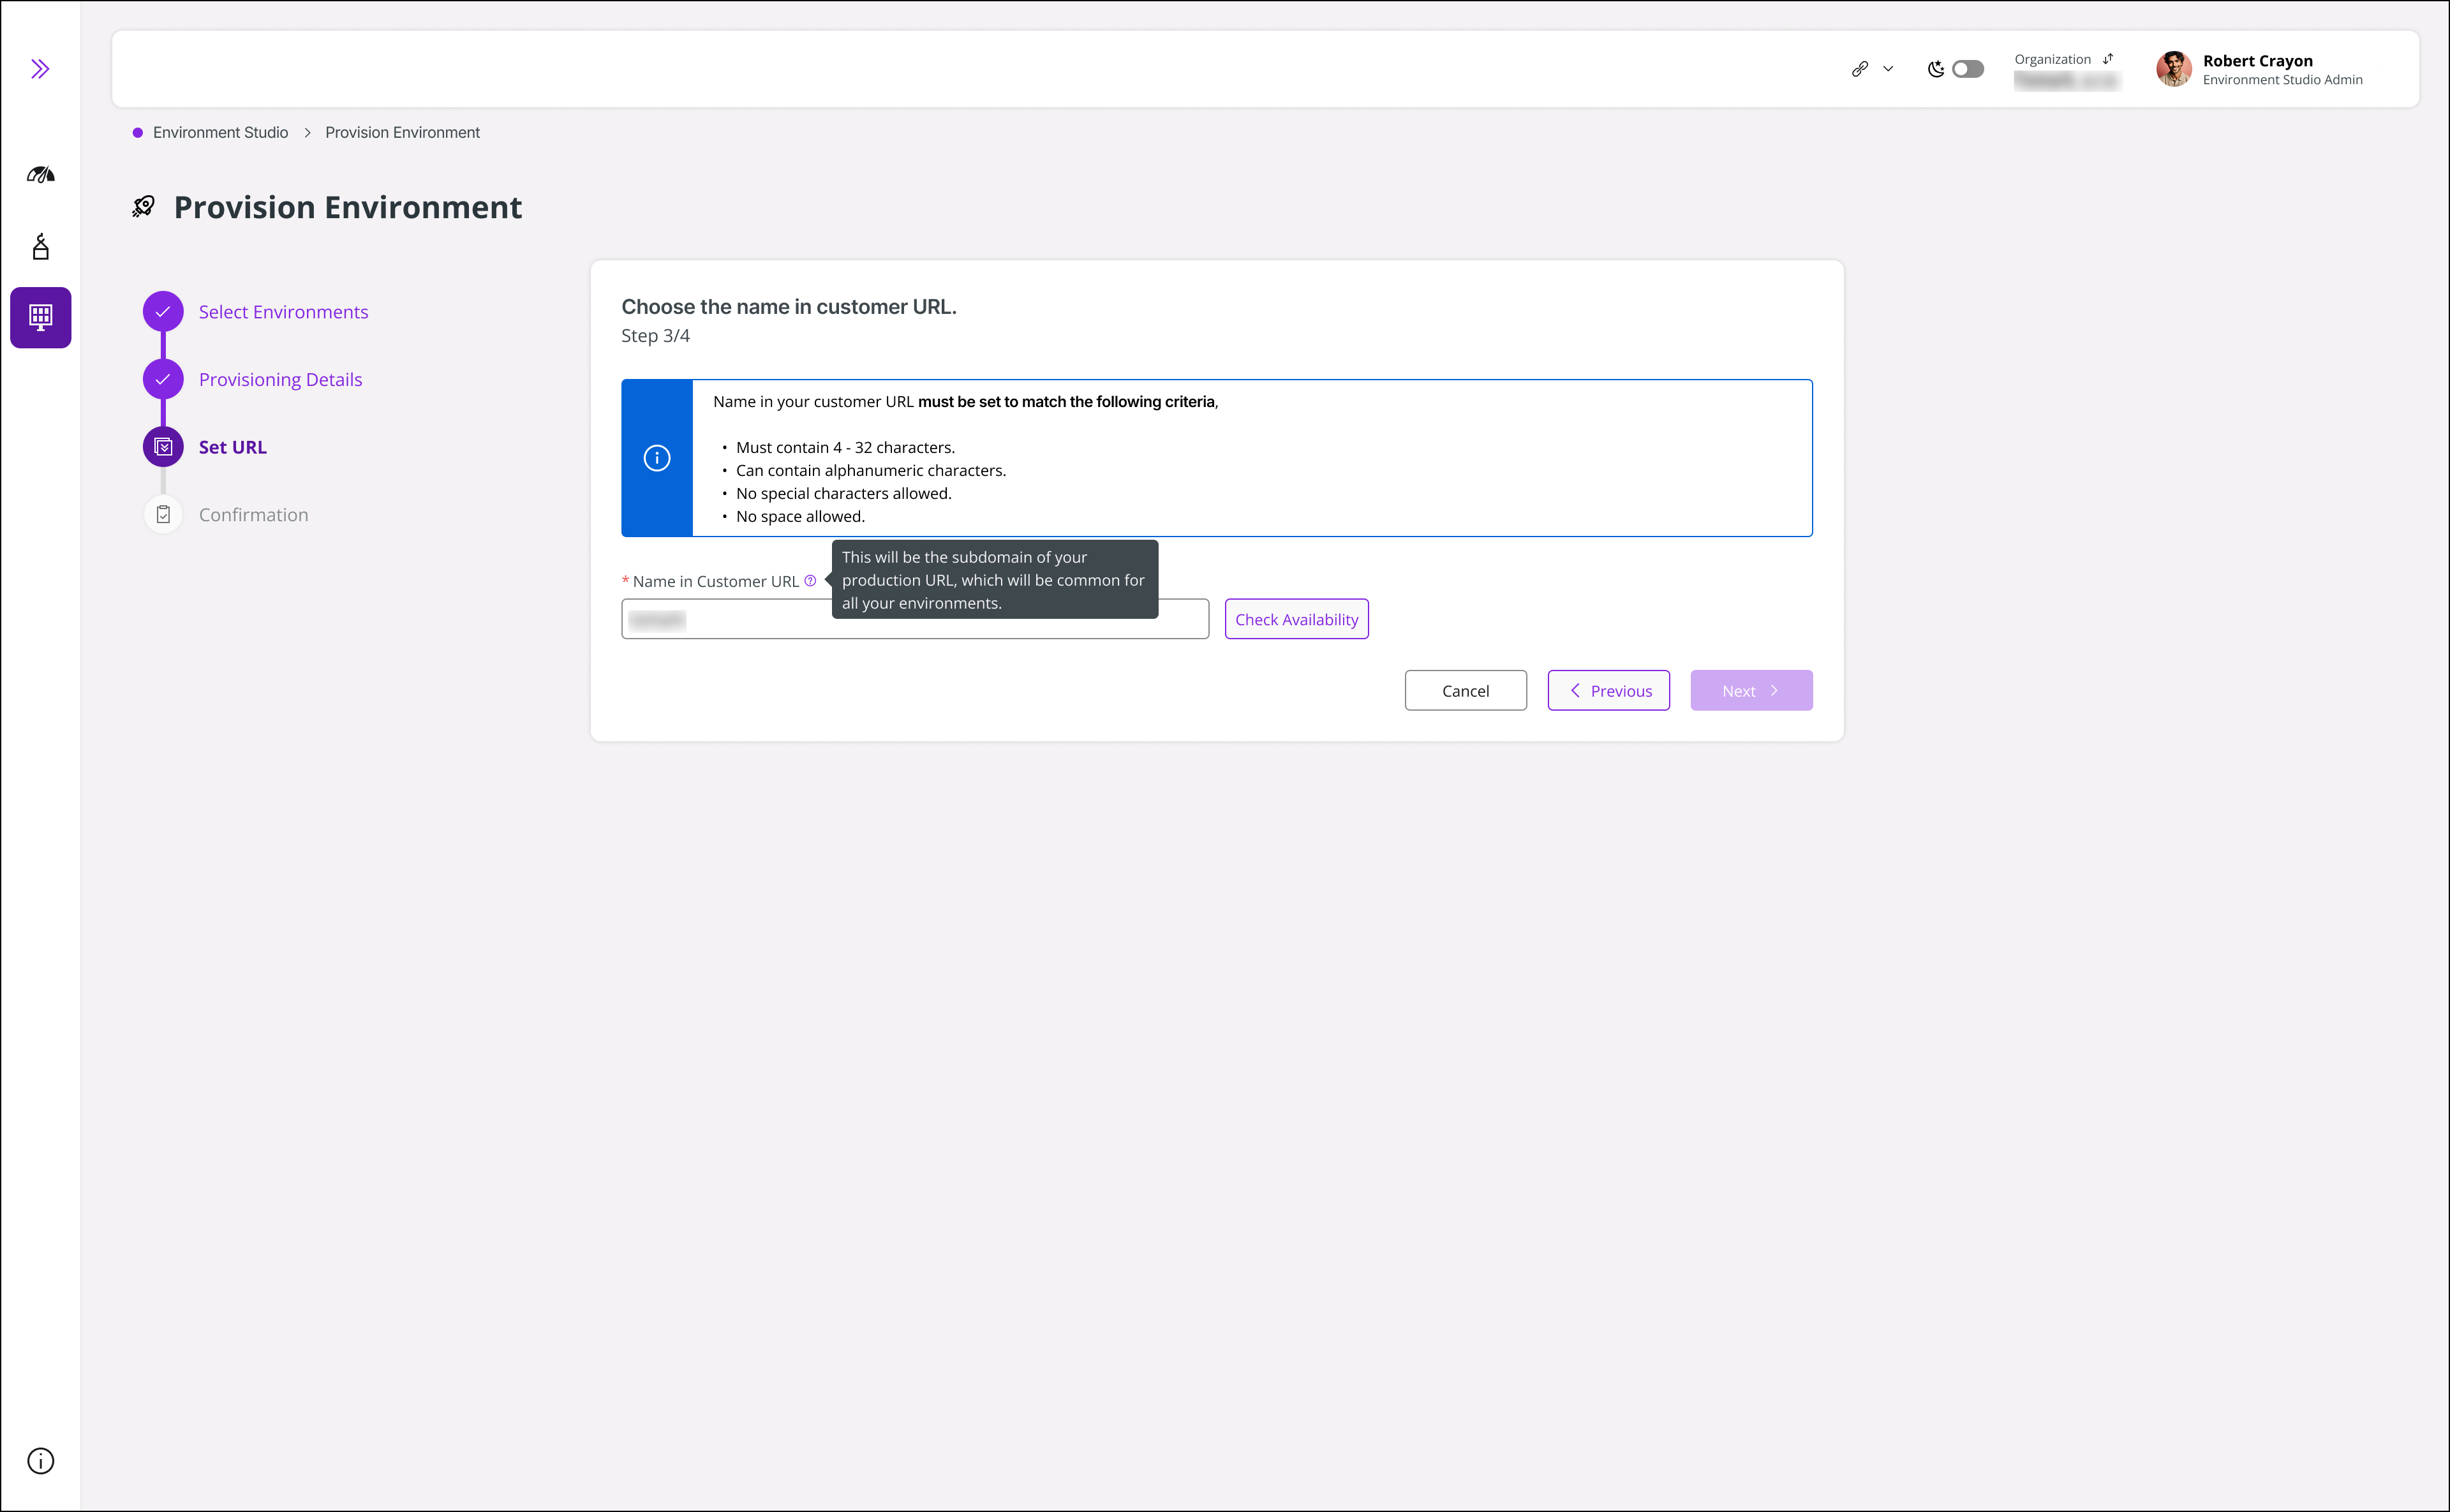Viewport: 2450px width, 1512px height.
Task: Click the Next button
Action: coord(1752,691)
